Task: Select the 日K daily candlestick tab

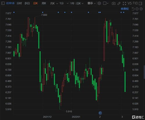Action: 35,3
